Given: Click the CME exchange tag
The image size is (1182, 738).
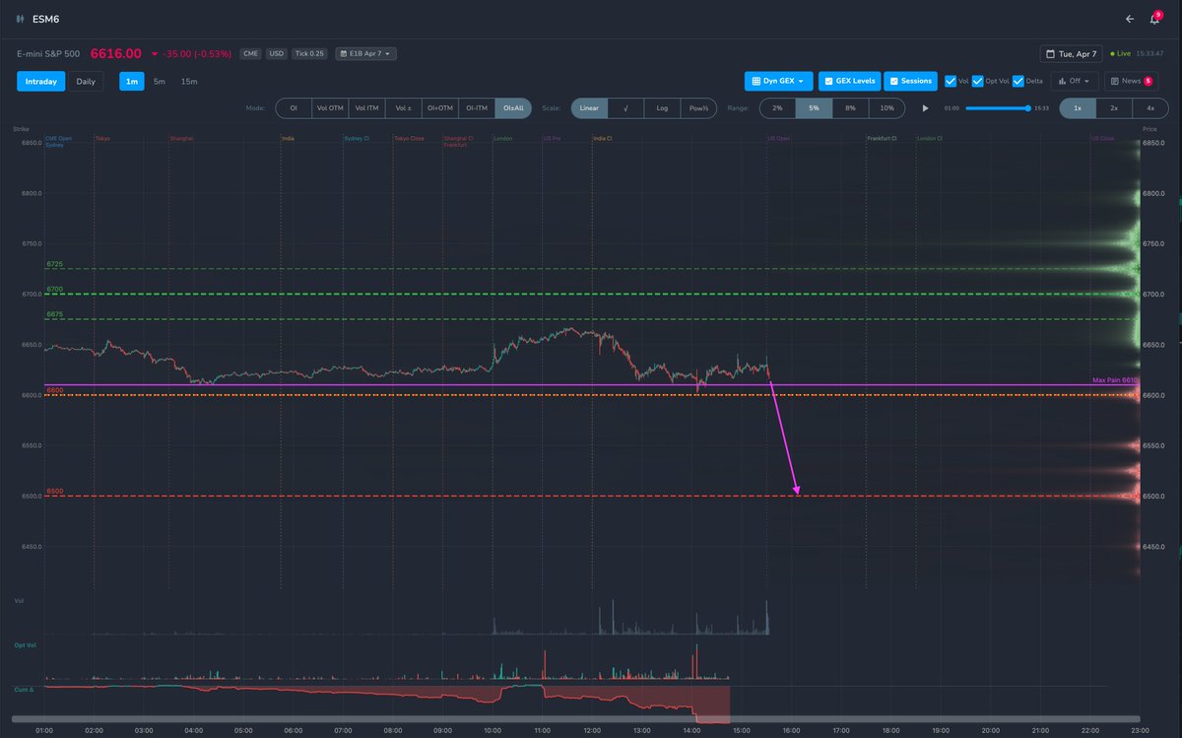Looking at the screenshot, I should click(250, 53).
